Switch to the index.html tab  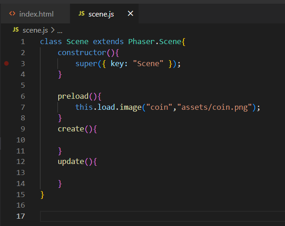point(35,14)
